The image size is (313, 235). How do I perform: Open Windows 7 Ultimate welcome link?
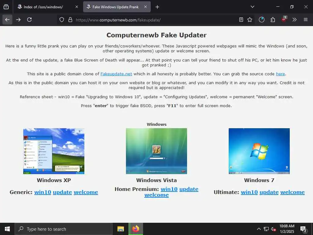[x=293, y=192]
